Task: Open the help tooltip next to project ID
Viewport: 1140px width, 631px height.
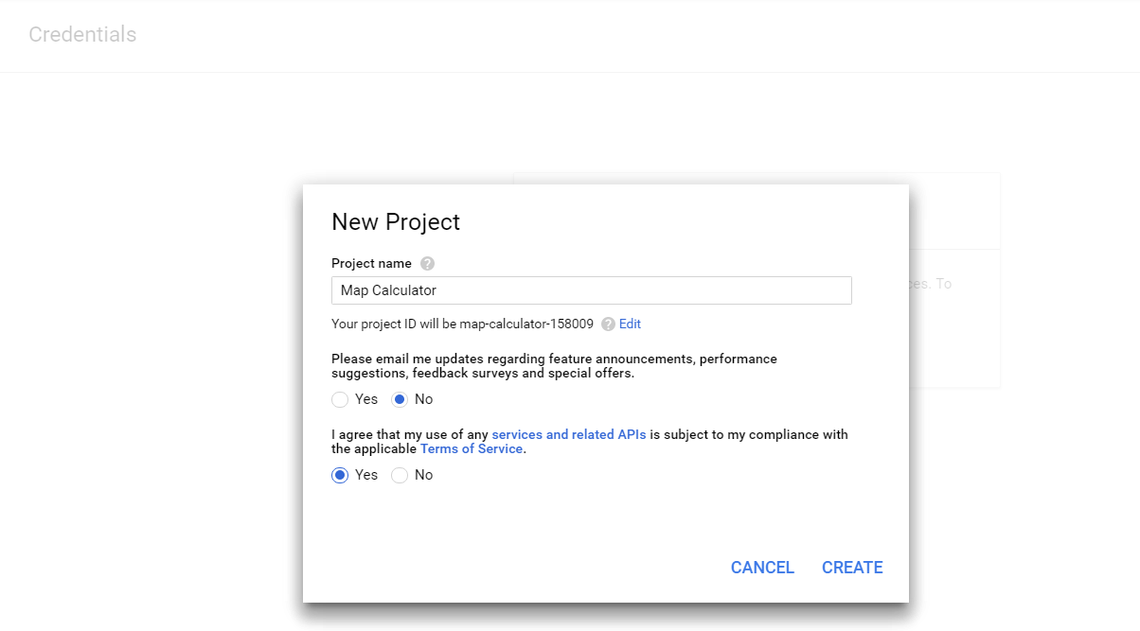Action: (608, 324)
